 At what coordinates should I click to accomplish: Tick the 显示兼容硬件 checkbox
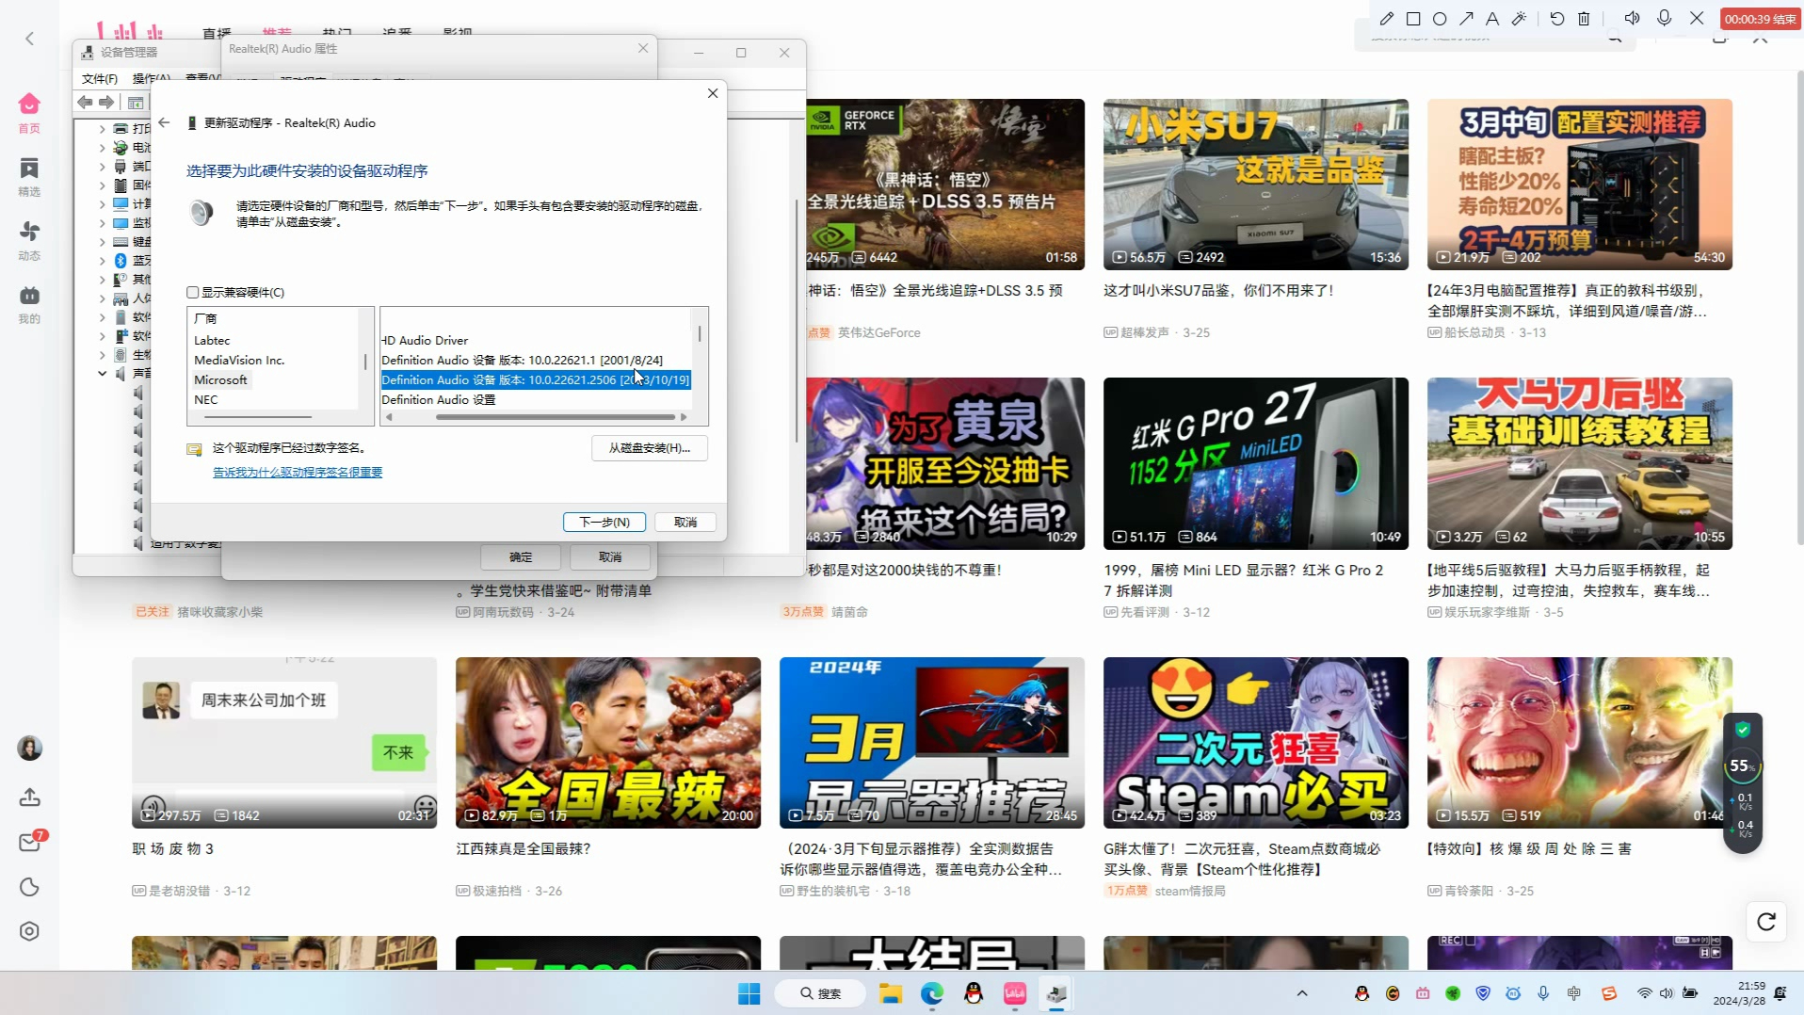193,292
